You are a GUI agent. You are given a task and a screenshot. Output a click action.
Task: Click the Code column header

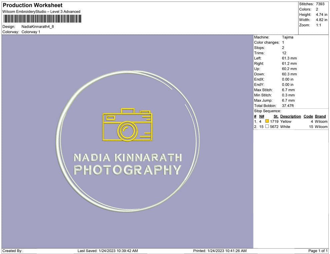pos(308,116)
